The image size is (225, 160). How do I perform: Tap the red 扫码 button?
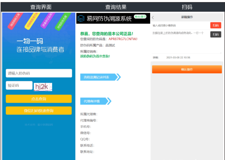(215, 25)
